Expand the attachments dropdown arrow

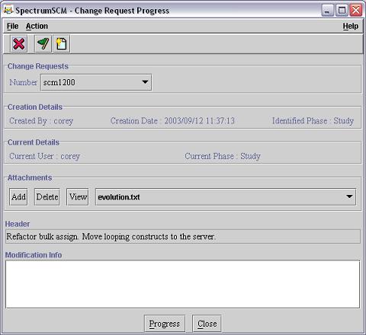[x=349, y=196]
